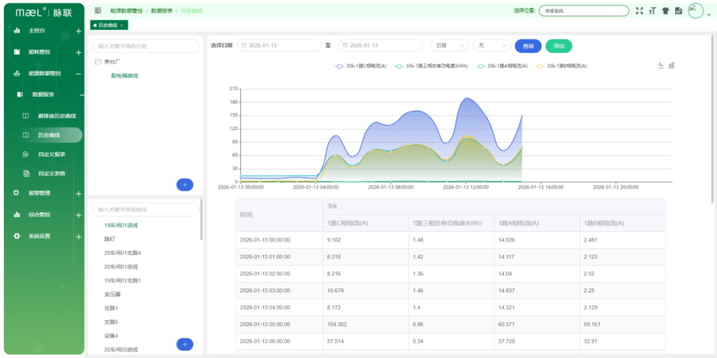Screen dimensions: 717x358
Task: Click the 查询 query button
Action: coord(528,46)
